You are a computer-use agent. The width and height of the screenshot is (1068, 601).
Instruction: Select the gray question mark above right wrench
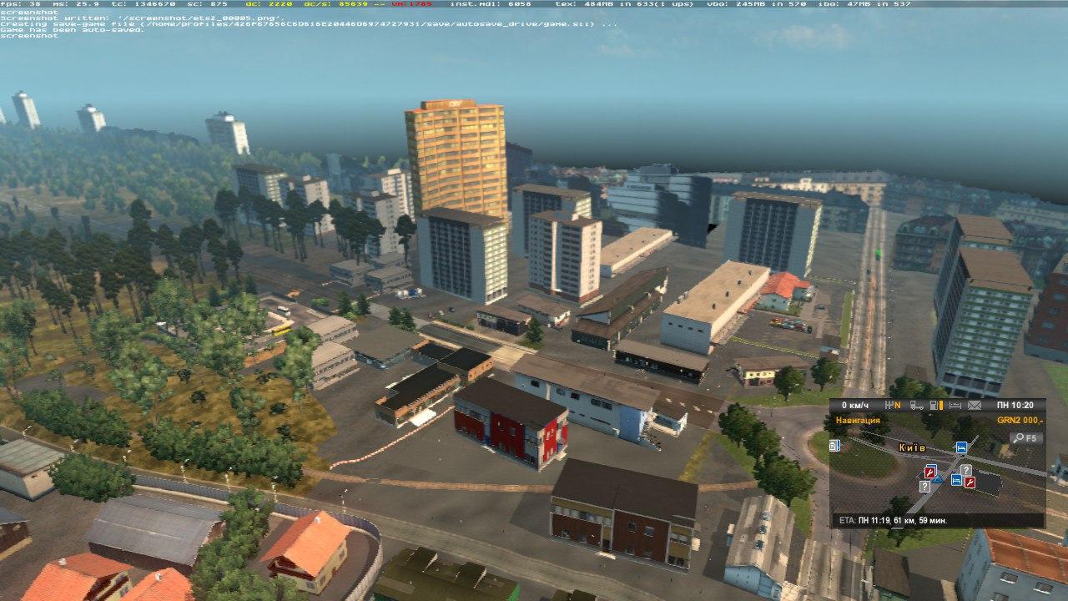pos(966,470)
